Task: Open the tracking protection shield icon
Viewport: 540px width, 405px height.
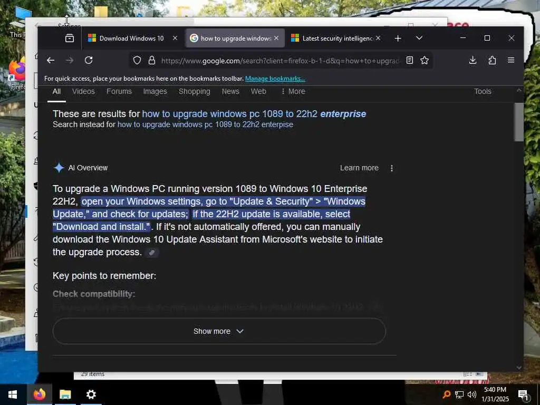Action: pyautogui.click(x=137, y=60)
